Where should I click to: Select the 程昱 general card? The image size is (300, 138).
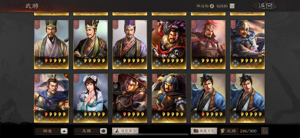[51, 45]
